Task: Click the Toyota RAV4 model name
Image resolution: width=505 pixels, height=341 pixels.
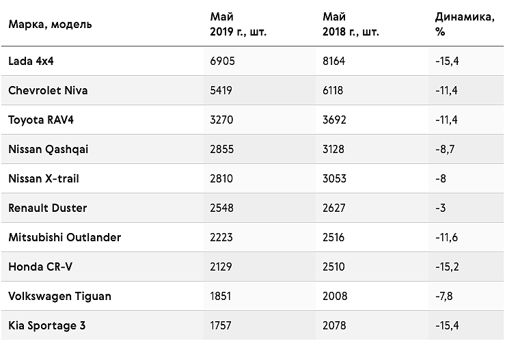Action: coord(41,120)
